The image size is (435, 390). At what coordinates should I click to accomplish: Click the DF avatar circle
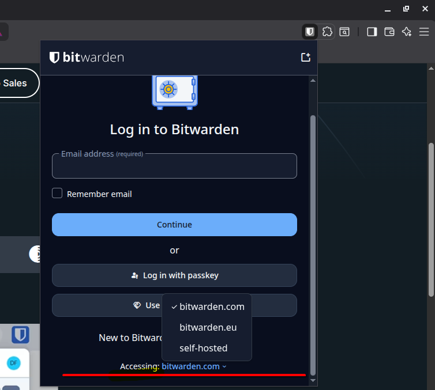14,363
